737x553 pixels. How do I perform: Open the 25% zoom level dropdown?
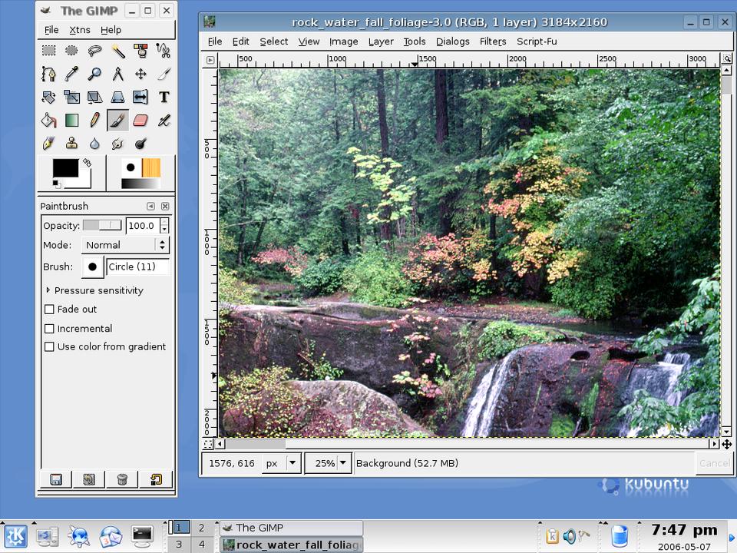pyautogui.click(x=342, y=463)
